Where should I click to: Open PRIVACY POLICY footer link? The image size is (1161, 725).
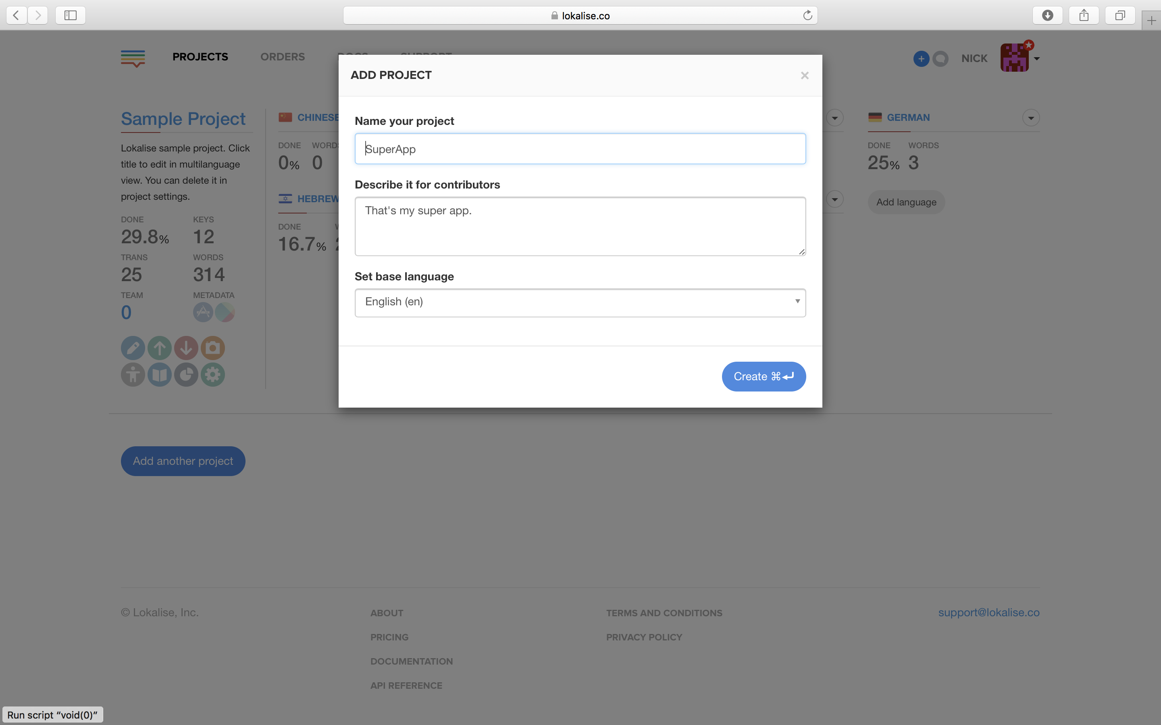(x=644, y=637)
